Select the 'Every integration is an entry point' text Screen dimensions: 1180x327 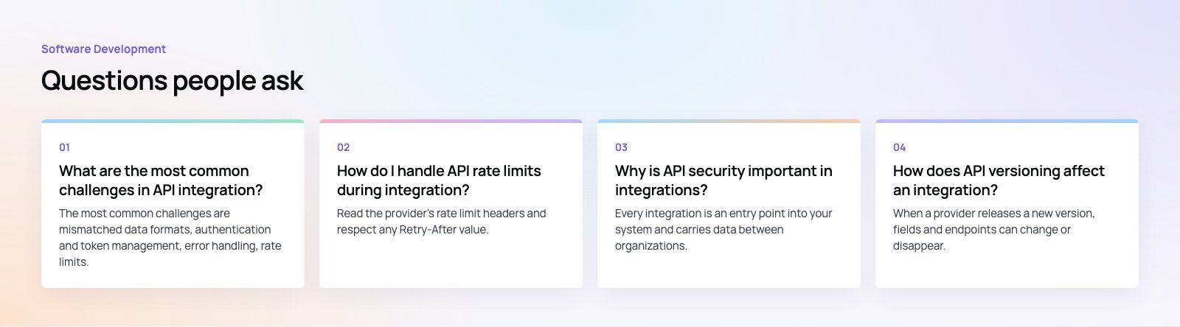(x=723, y=229)
